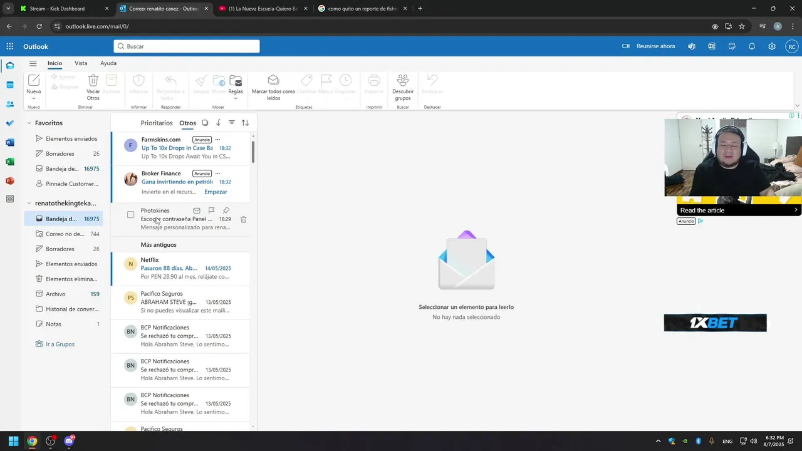The width and height of the screenshot is (802, 451).
Task: Open the Microsoft app launcher grid
Action: [10, 46]
